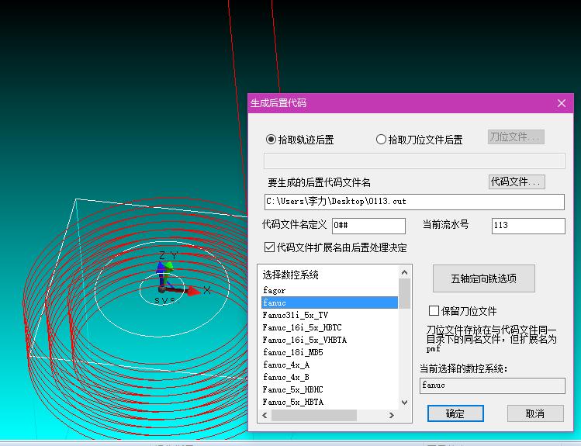Pick fanuc_4x_B list entry
The height and width of the screenshot is (446, 581).
pyautogui.click(x=330, y=377)
